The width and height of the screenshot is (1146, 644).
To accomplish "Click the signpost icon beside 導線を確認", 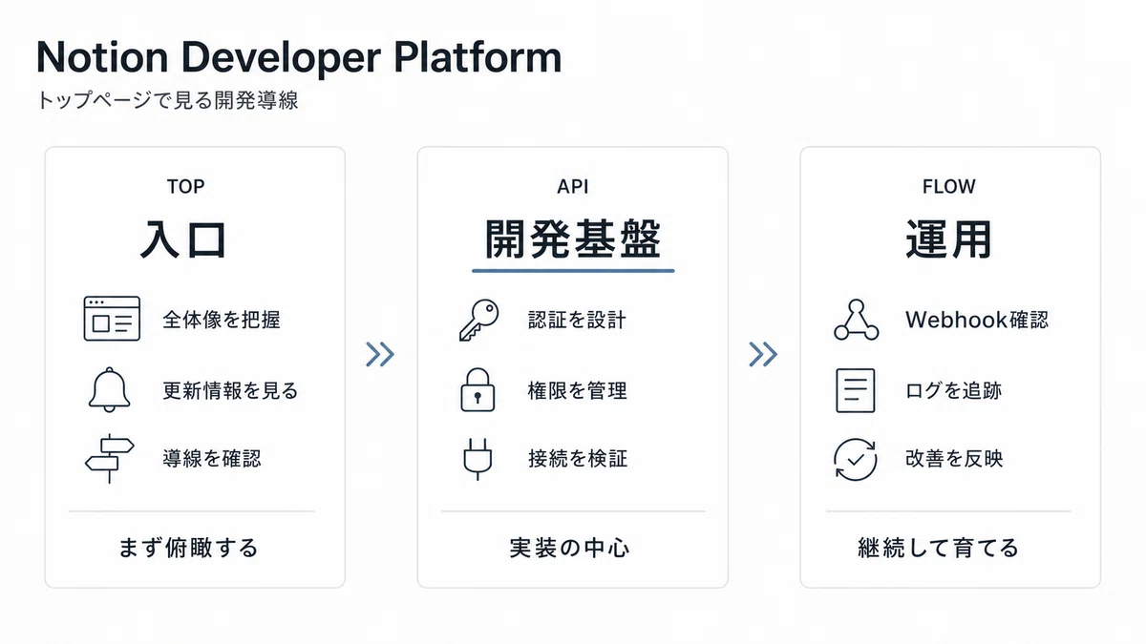I will pyautogui.click(x=110, y=458).
